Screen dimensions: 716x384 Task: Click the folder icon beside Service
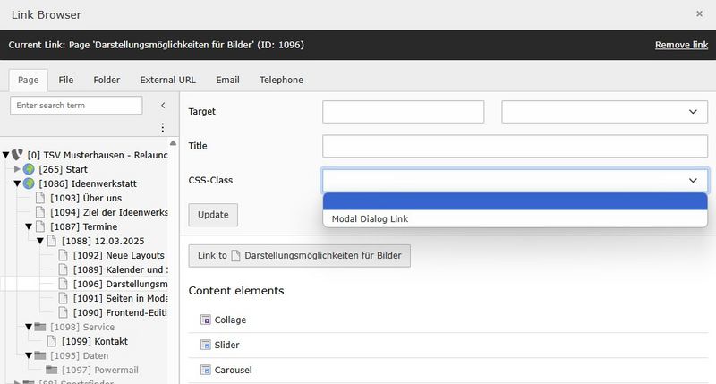click(40, 327)
